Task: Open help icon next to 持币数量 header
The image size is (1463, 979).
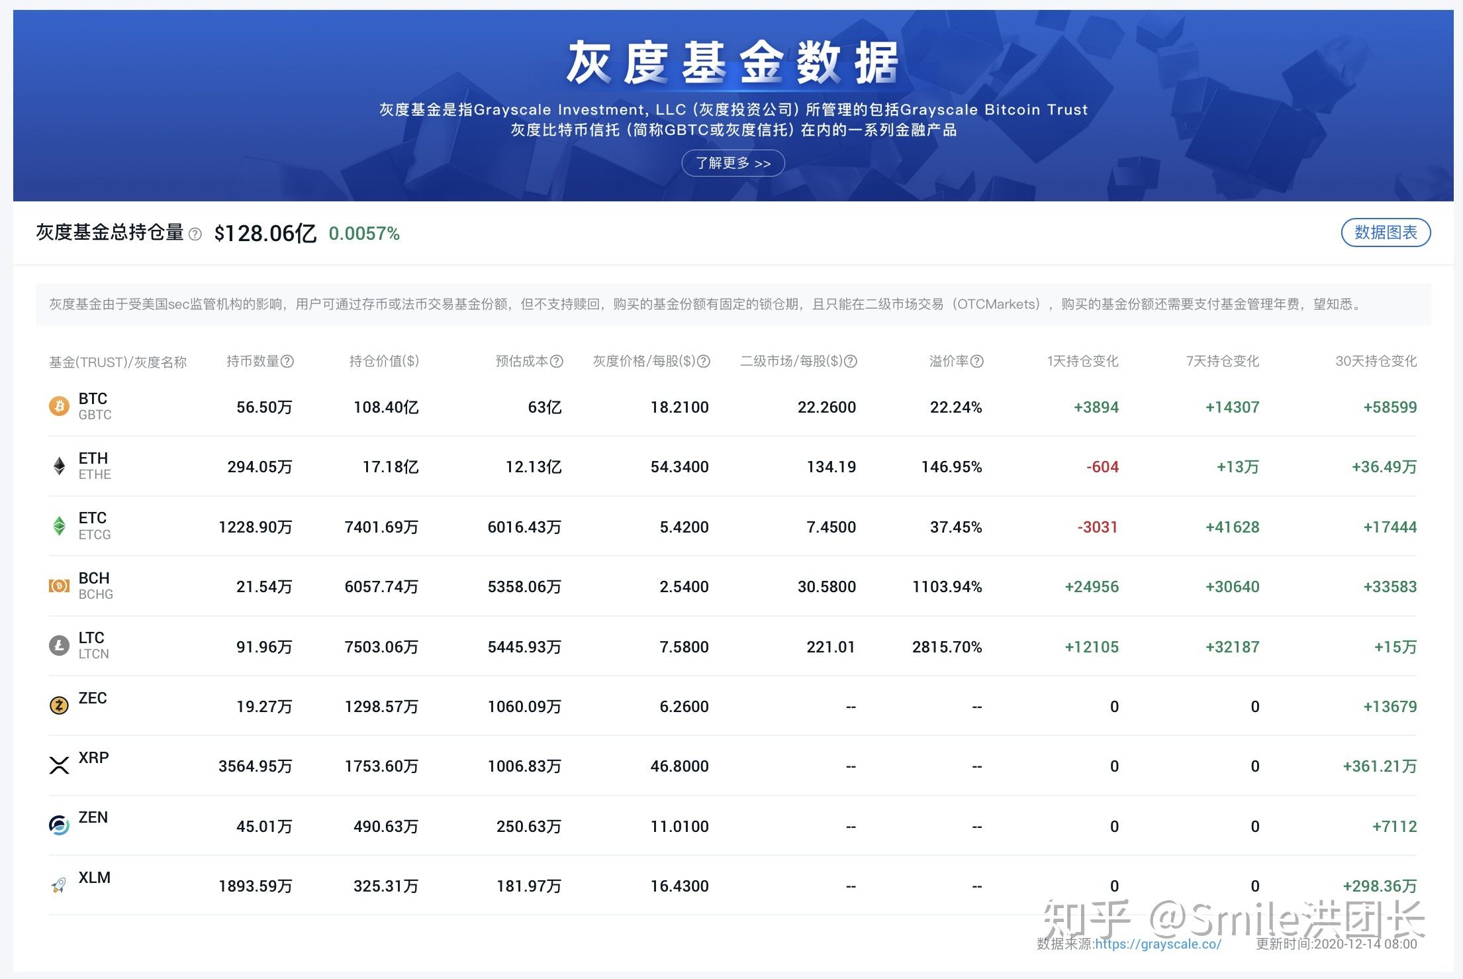Action: tap(287, 361)
